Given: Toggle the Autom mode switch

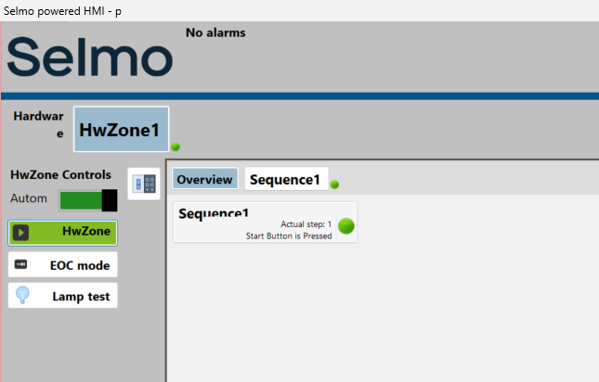Looking at the screenshot, I should coord(88,200).
